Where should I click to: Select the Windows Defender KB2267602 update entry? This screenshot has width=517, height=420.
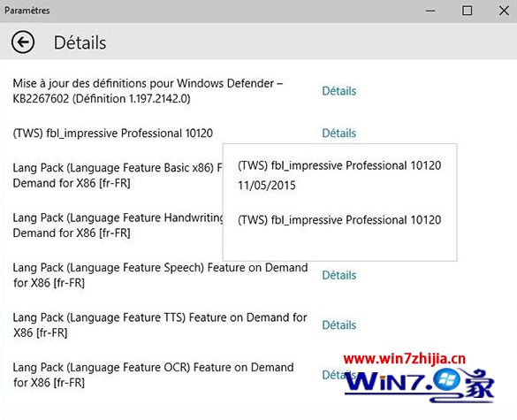pyautogui.click(x=148, y=91)
